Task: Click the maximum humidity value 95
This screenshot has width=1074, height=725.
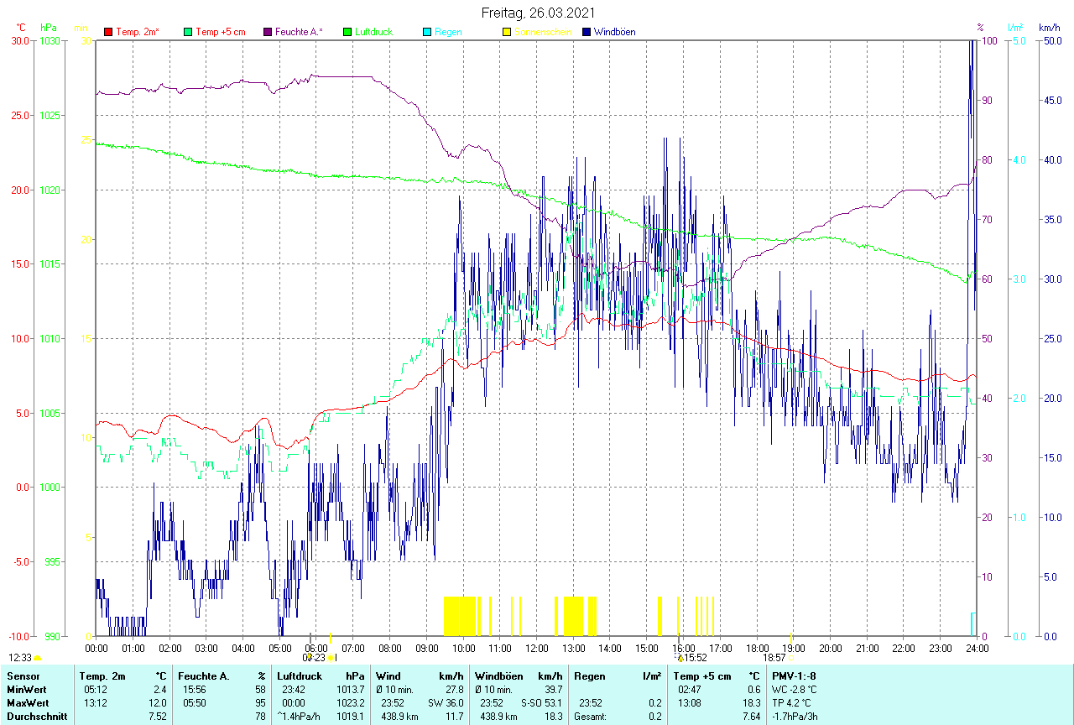Action: click(x=259, y=703)
